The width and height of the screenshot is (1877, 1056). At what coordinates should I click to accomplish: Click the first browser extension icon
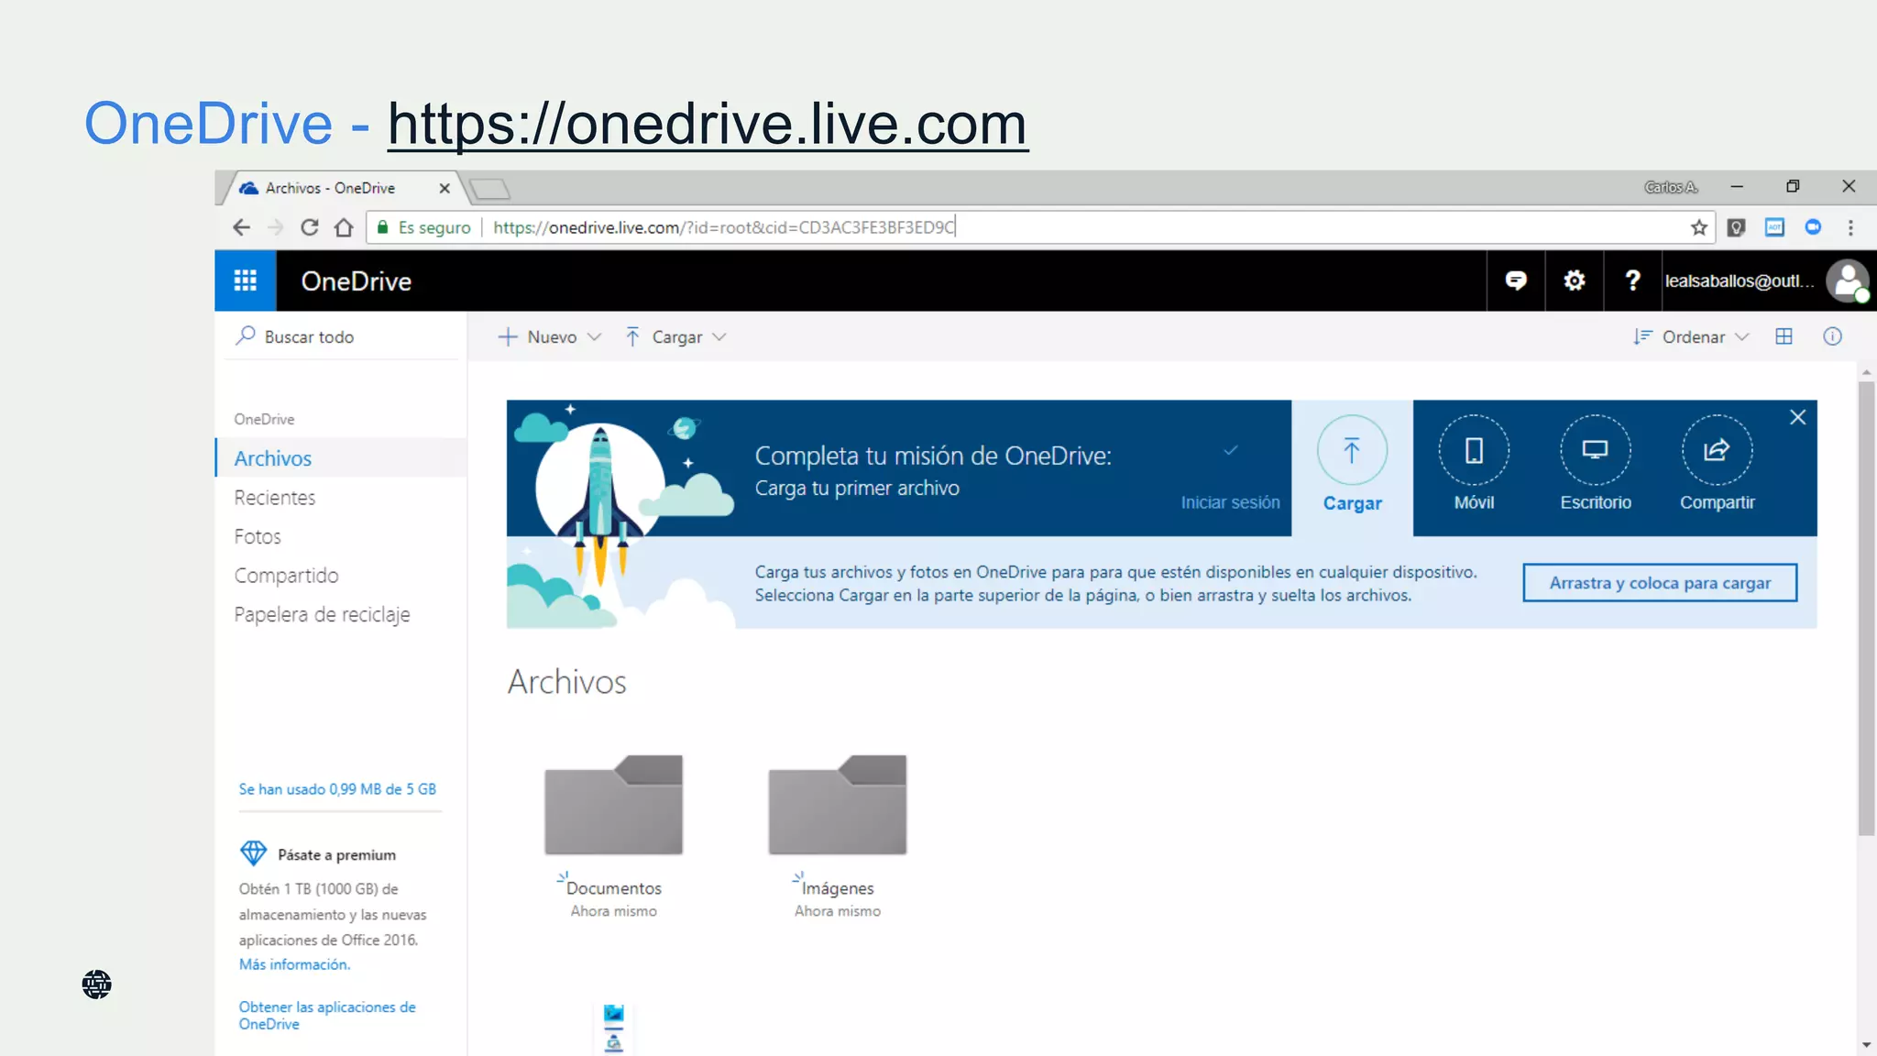click(x=1736, y=227)
